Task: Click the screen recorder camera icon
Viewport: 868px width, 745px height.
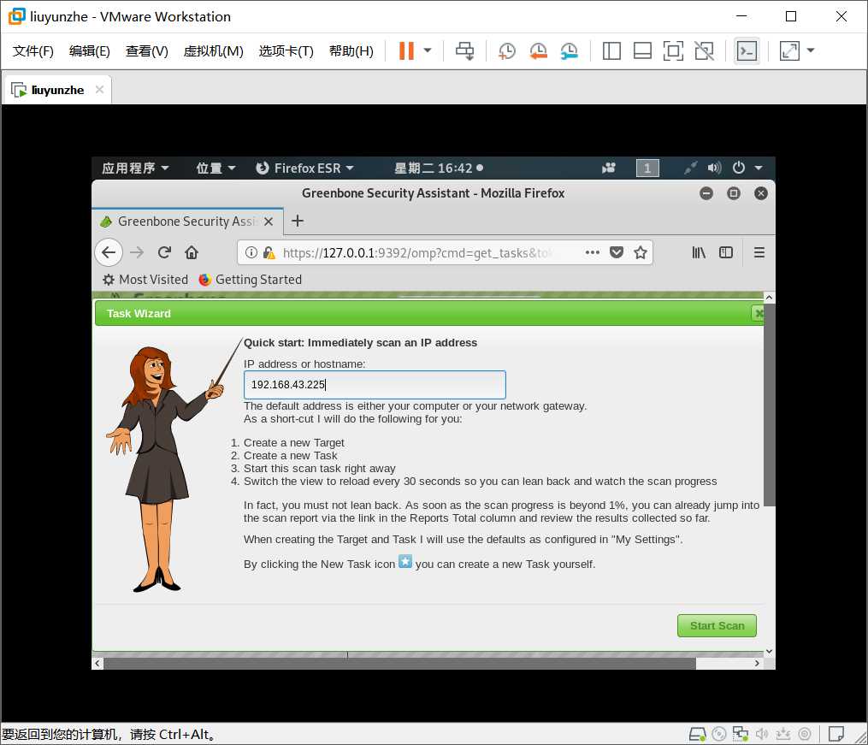Action: [609, 169]
